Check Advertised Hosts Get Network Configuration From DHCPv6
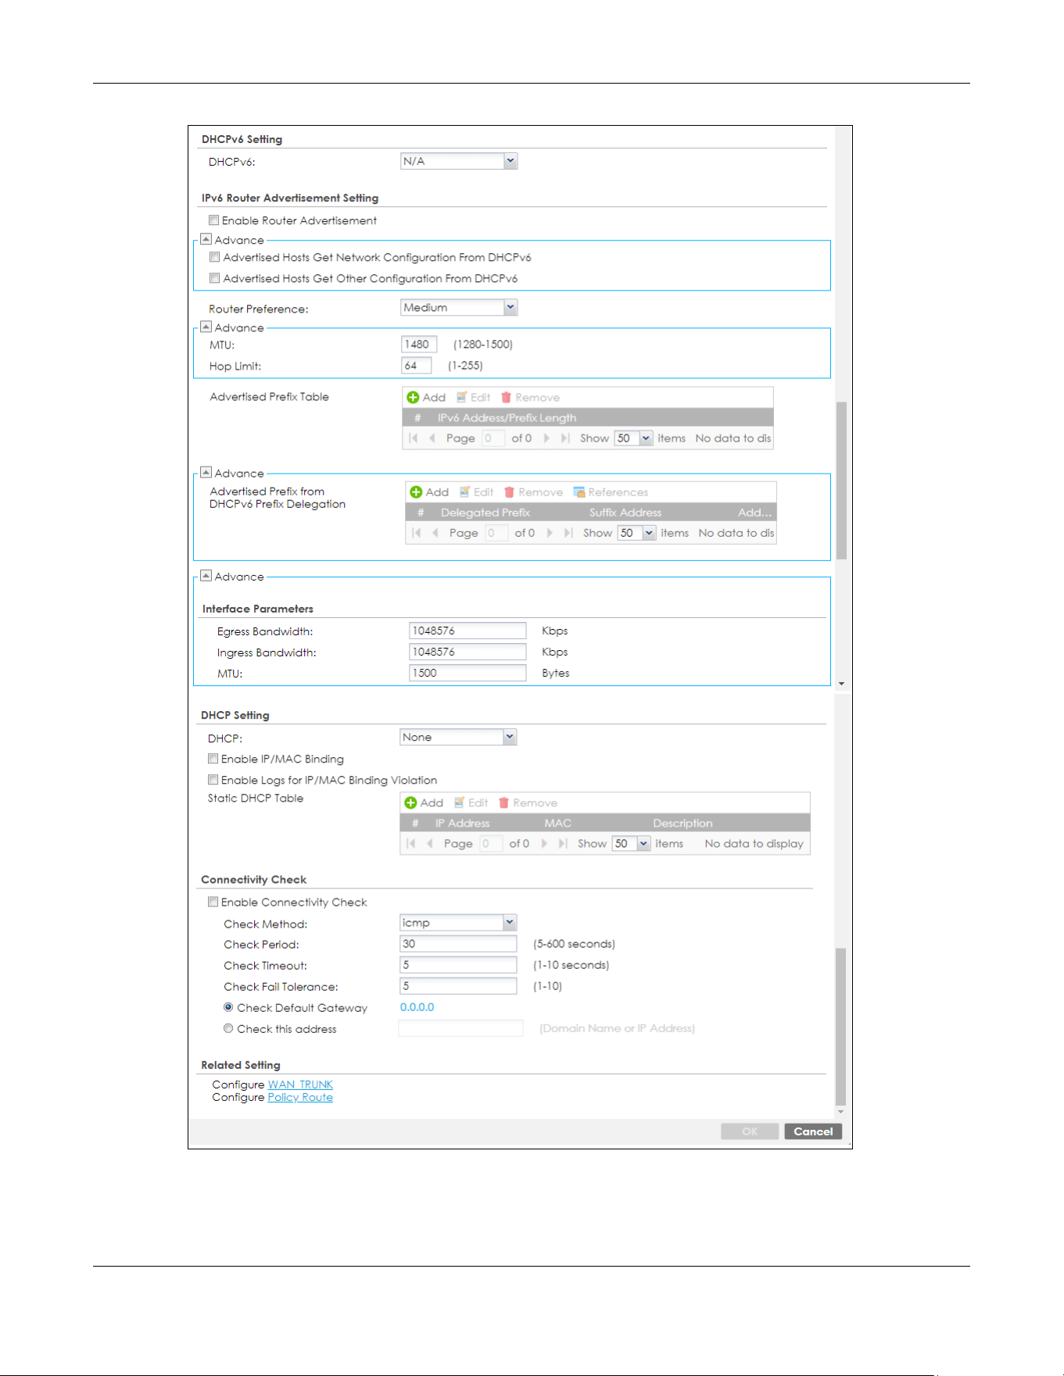This screenshot has height=1376, width=1064. tap(214, 257)
